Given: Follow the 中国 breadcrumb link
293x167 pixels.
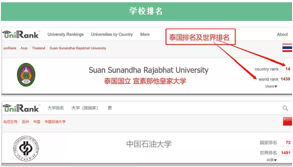Looking at the screenshot, I should pyautogui.click(x=37, y=121).
